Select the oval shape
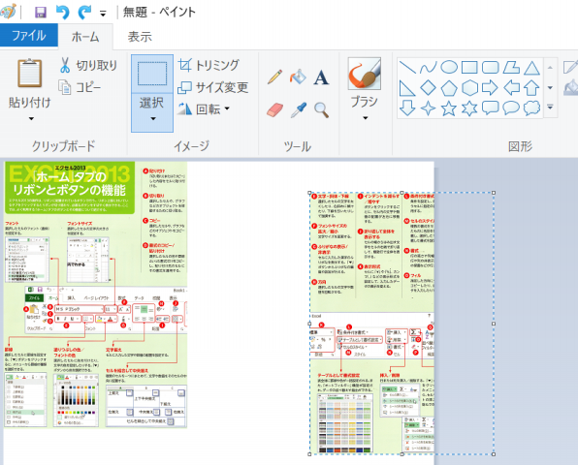The height and width of the screenshot is (465, 578). 449,68
